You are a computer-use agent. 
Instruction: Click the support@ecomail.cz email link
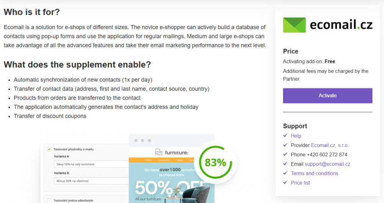point(328,164)
